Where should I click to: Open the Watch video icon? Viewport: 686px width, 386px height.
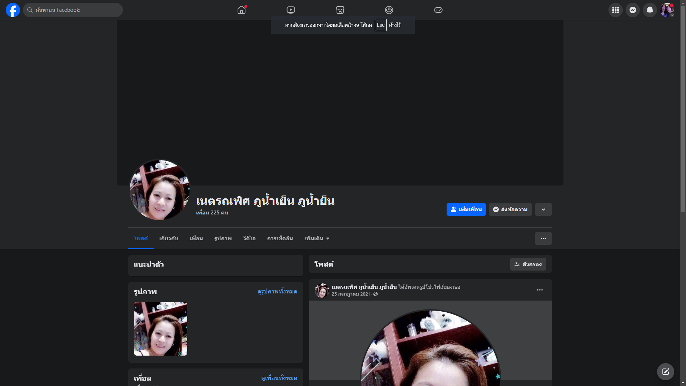tap(291, 10)
